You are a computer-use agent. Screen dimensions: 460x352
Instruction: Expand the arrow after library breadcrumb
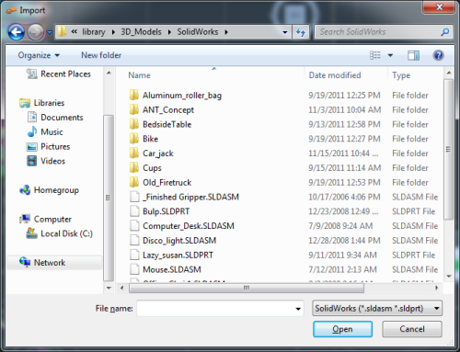[113, 32]
